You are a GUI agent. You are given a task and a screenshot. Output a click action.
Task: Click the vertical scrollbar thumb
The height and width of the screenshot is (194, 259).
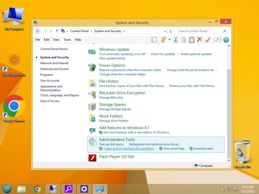pos(229,113)
